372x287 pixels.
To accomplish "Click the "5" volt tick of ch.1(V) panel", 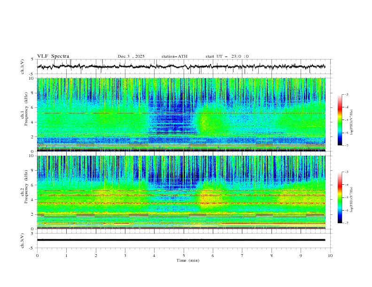I will coord(32,60).
